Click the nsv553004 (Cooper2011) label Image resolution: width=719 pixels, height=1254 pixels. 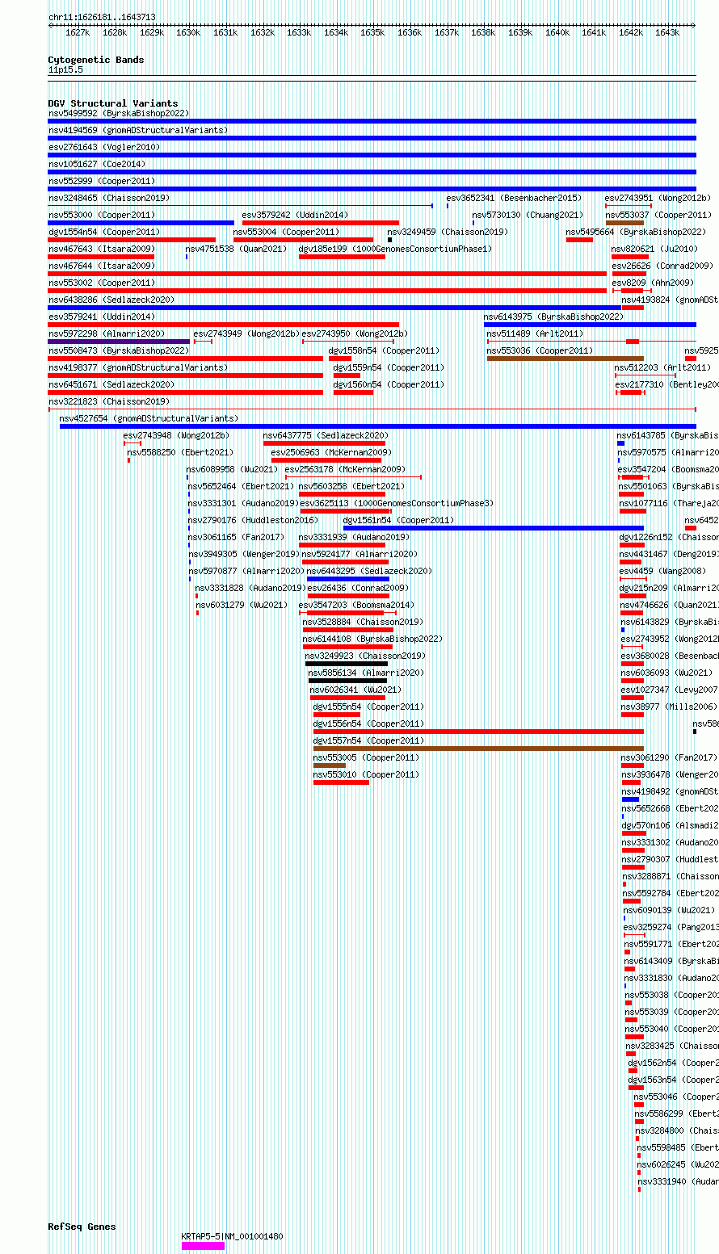click(x=287, y=232)
